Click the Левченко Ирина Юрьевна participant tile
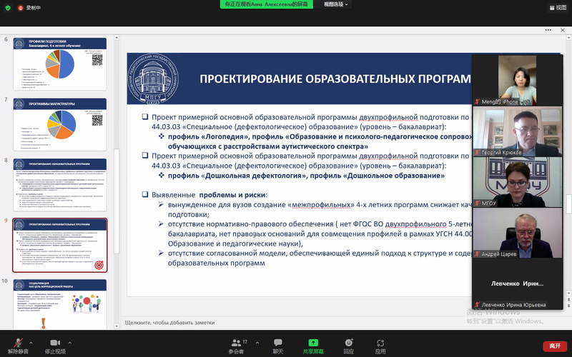The image size is (572, 357). (517, 283)
